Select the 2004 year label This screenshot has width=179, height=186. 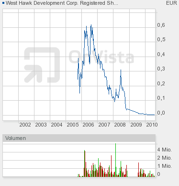point(56,125)
